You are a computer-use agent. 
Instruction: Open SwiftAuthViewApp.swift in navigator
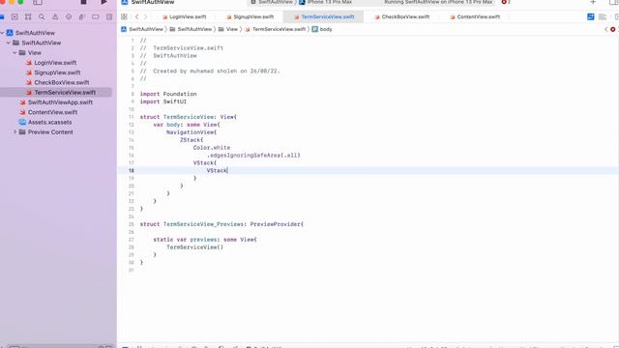click(x=56, y=102)
